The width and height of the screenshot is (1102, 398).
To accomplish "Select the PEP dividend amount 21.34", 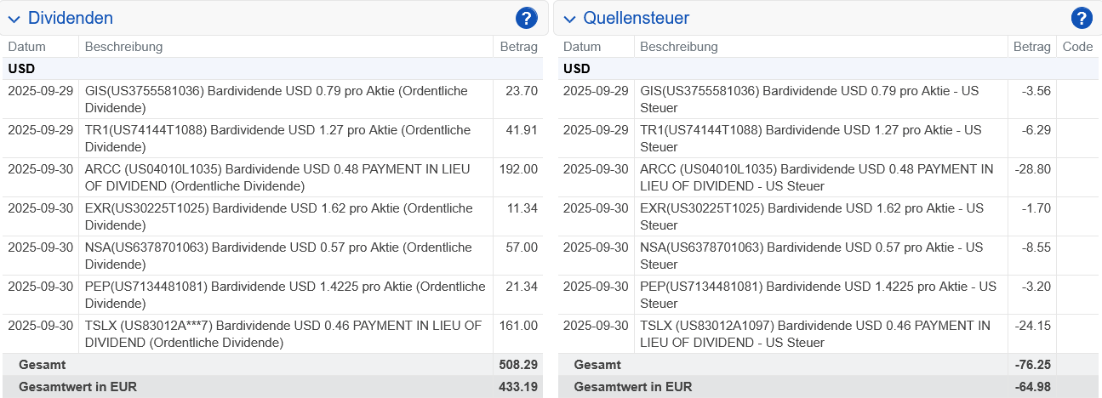I will pos(522,287).
